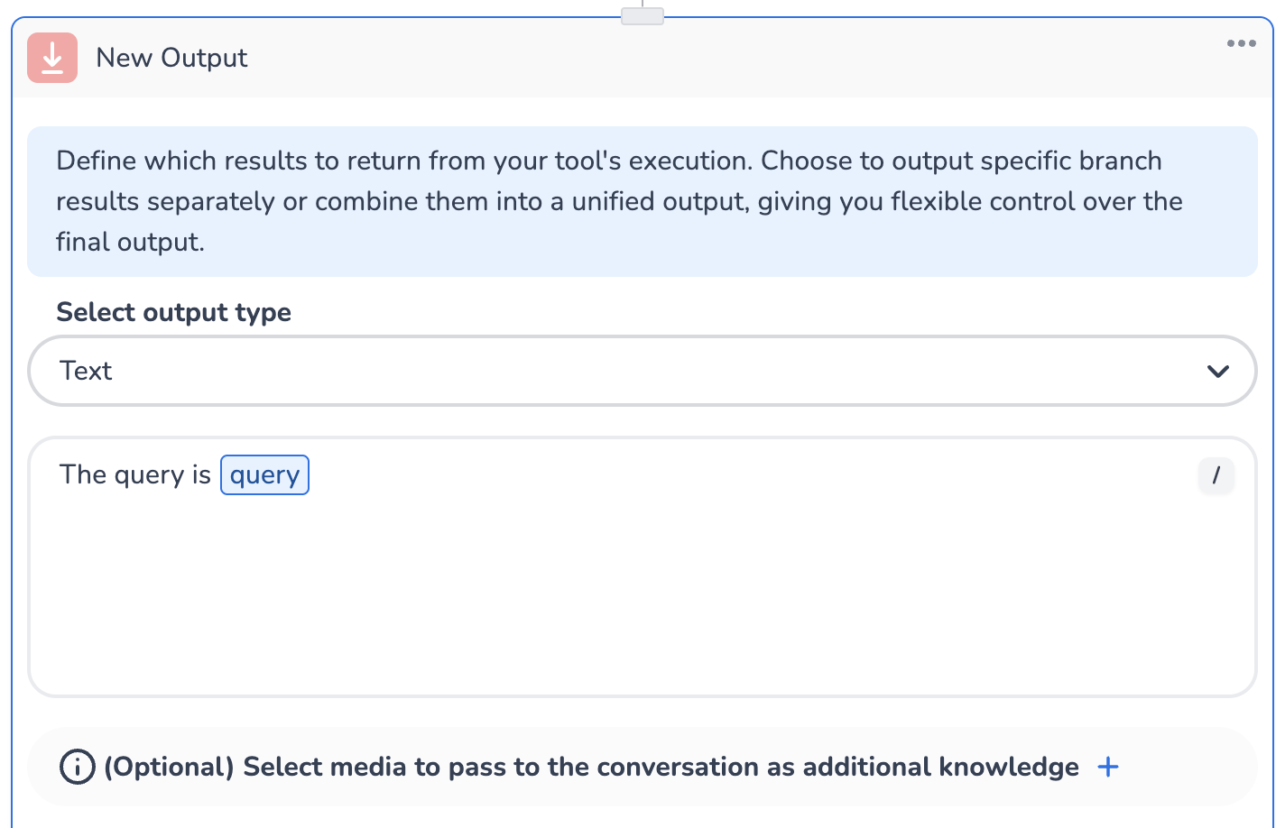The width and height of the screenshot is (1276, 828).
Task: Click the selected "Text" value in dropdown
Action: coord(87,371)
